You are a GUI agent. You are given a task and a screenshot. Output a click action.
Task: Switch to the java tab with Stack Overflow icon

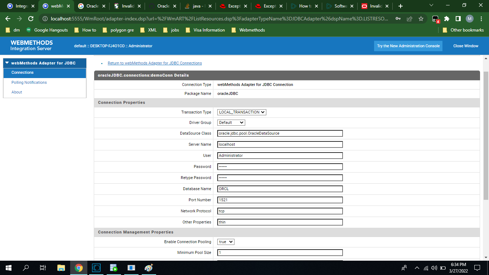point(197,6)
